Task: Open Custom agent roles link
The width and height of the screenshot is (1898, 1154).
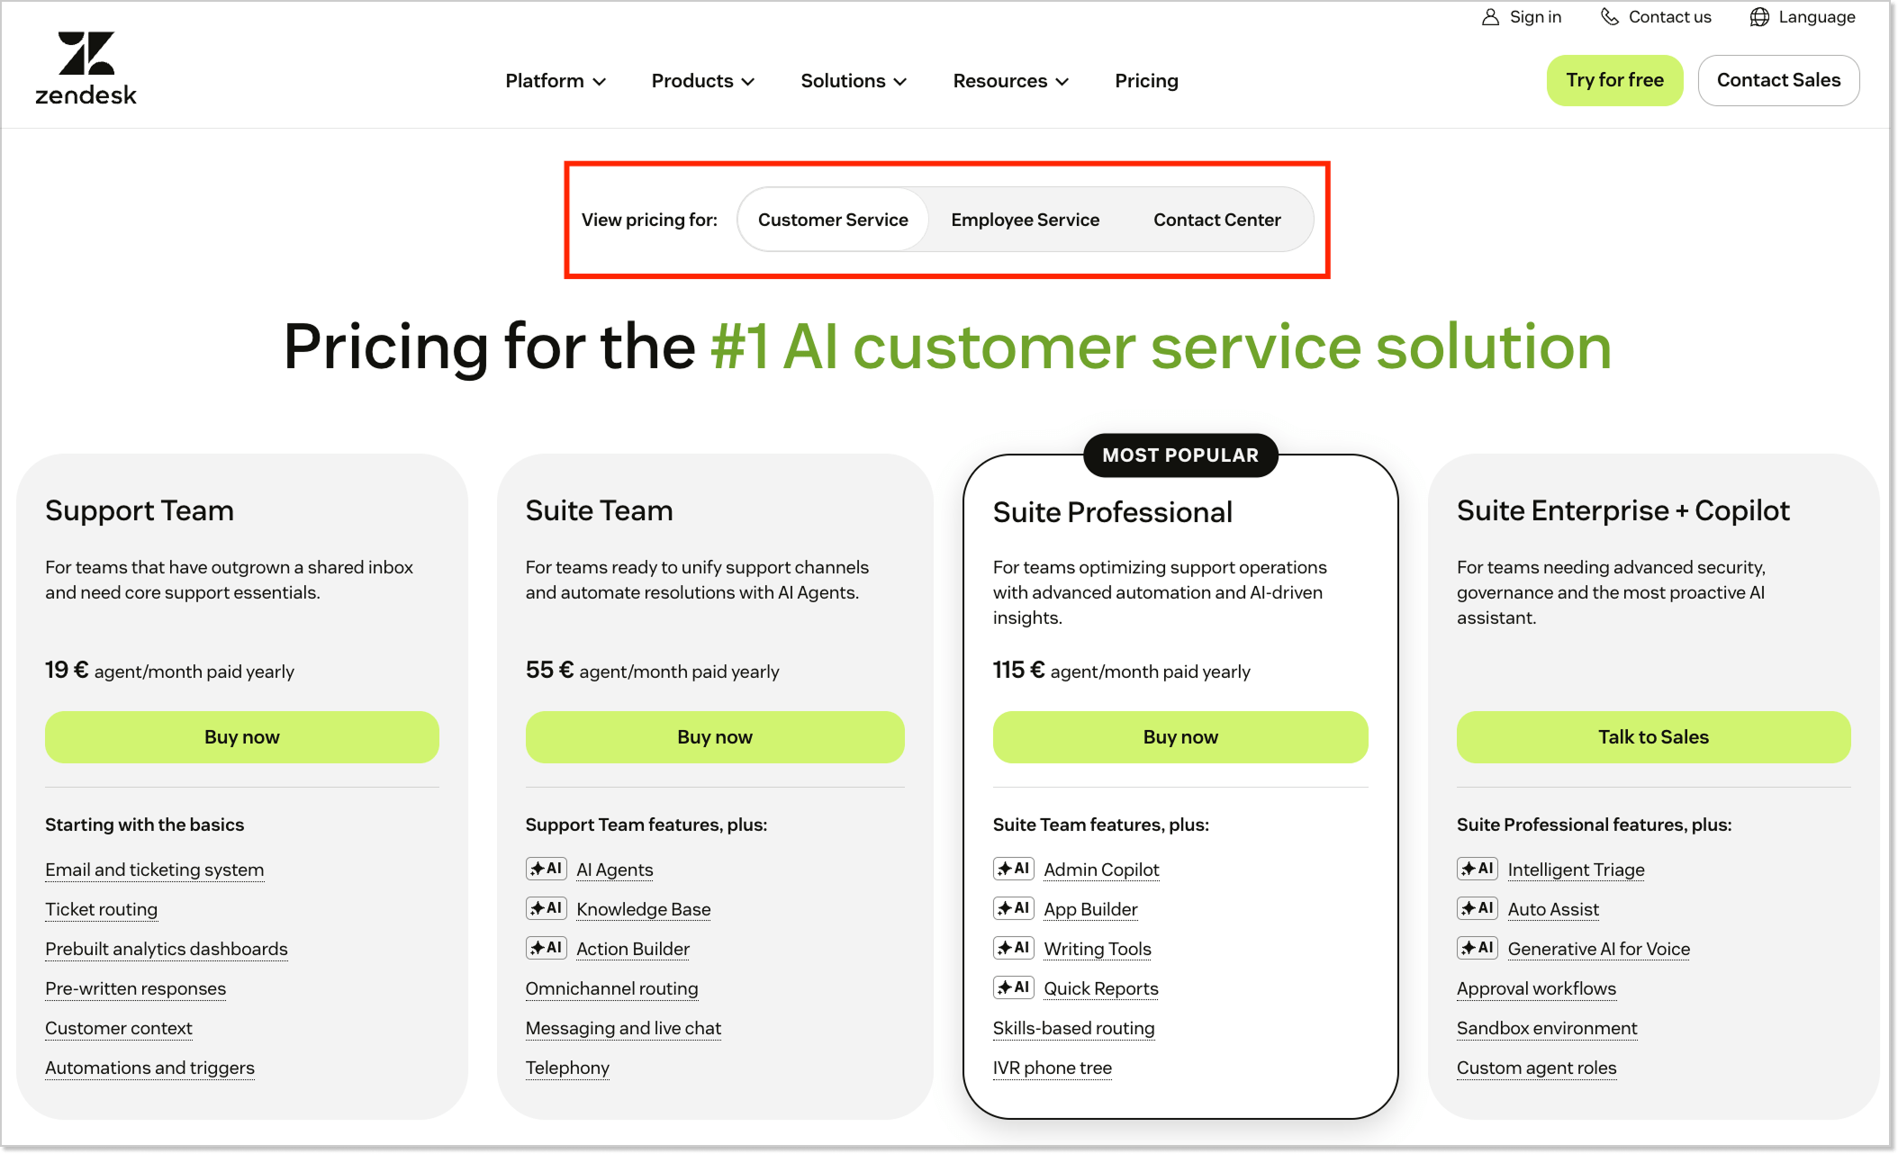Action: 1537,1068
